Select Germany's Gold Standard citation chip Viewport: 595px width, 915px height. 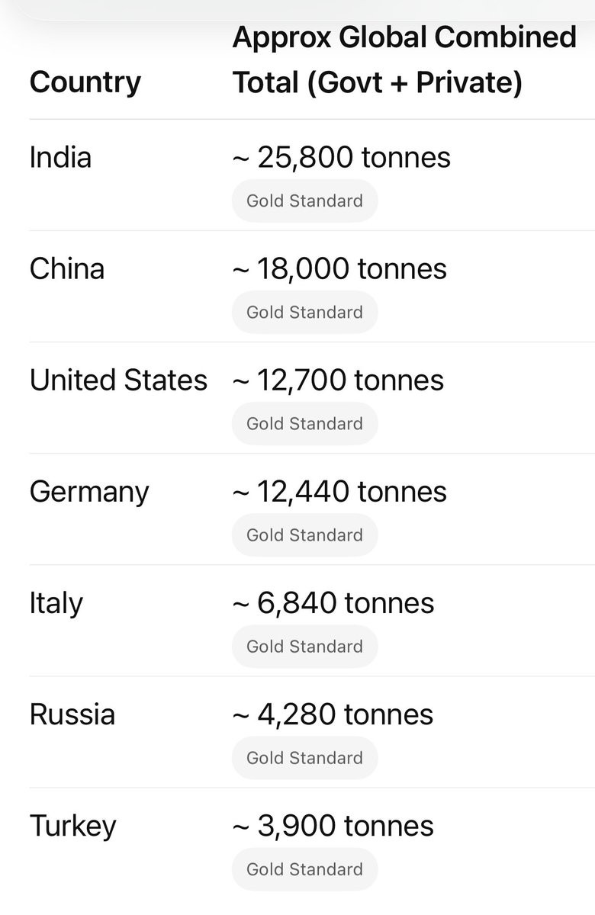click(304, 535)
